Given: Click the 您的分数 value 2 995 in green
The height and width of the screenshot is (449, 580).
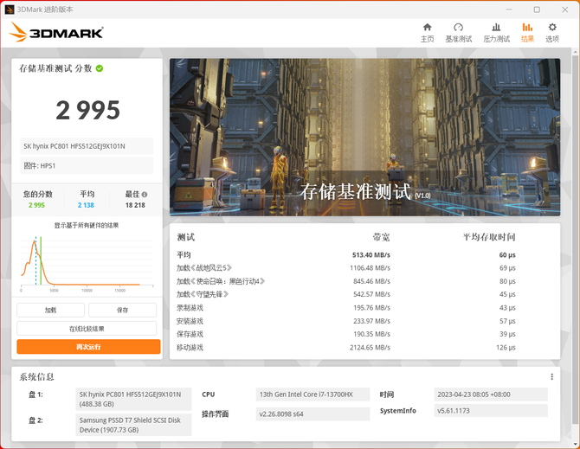Looking at the screenshot, I should click(36, 205).
